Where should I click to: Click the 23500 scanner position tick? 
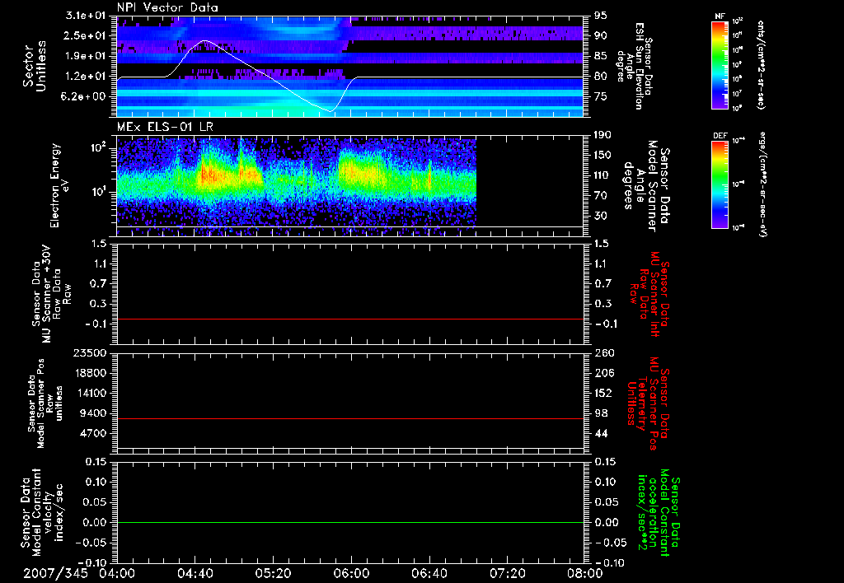point(90,352)
